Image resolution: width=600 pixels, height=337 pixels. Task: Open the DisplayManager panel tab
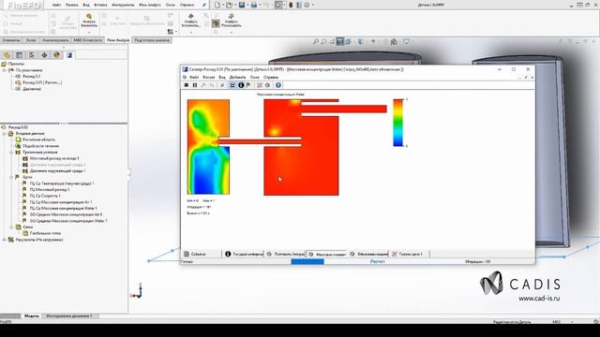coord(57,55)
